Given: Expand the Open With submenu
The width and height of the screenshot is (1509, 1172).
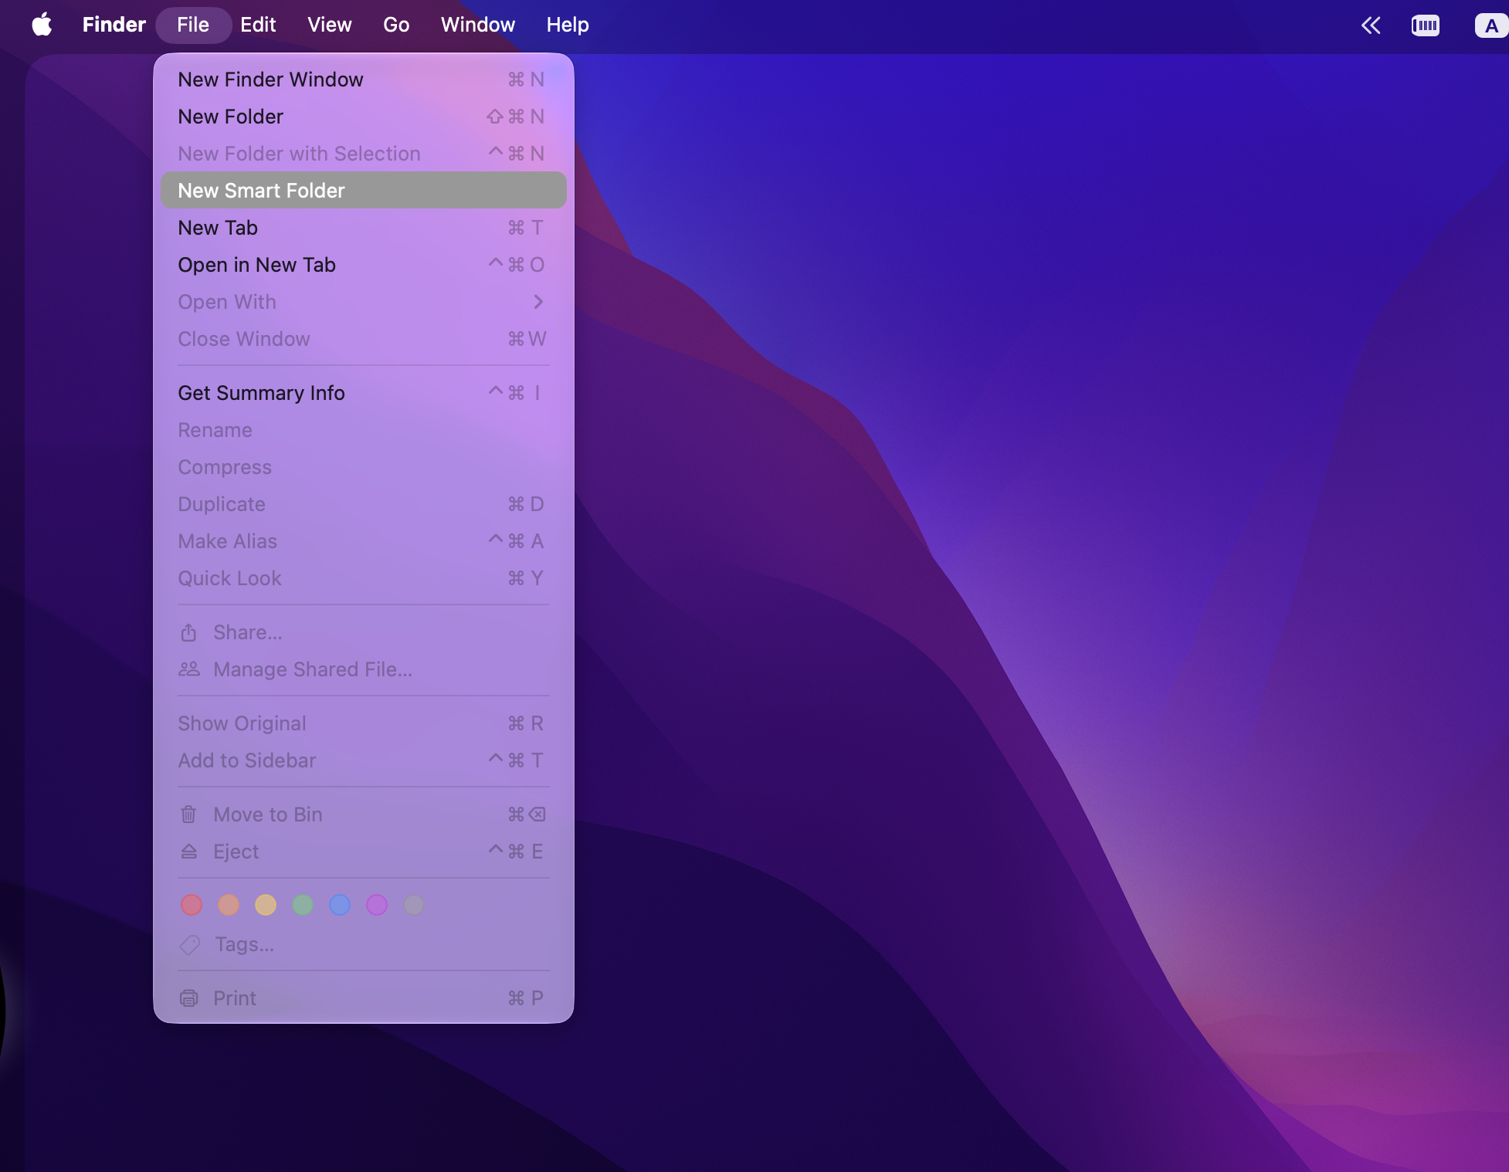Looking at the screenshot, I should 363,302.
